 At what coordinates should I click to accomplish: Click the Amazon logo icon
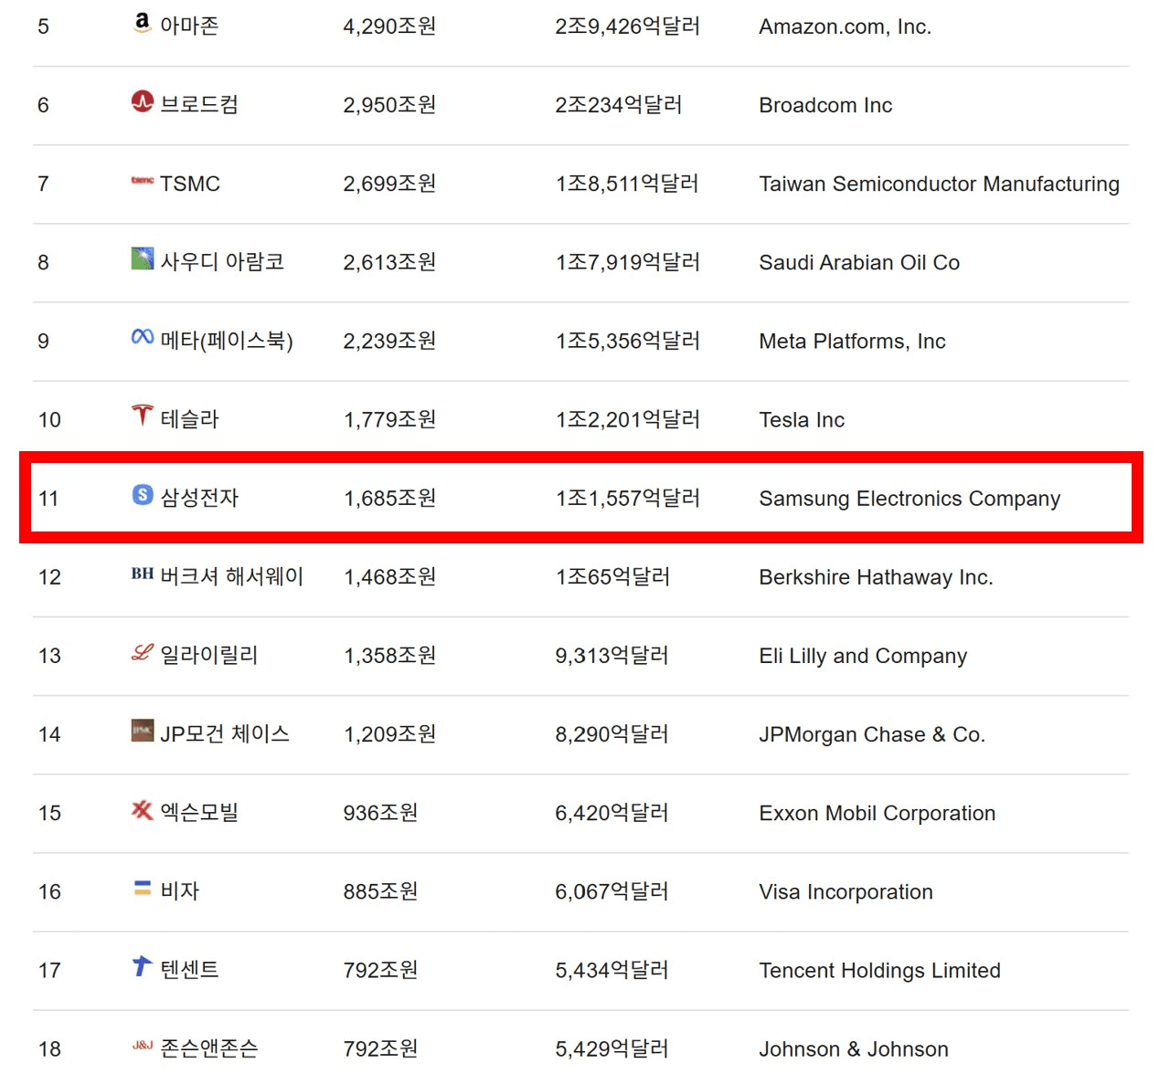[142, 24]
